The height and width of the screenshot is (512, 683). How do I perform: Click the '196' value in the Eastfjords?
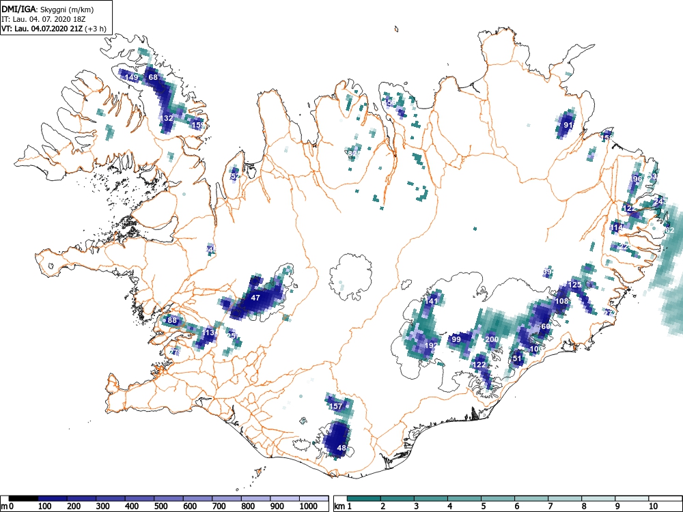coord(636,178)
